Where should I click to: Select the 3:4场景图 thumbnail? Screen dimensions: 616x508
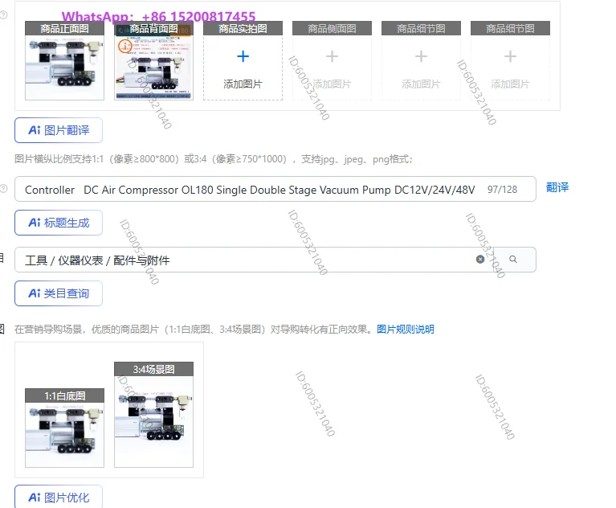pyautogui.click(x=153, y=415)
